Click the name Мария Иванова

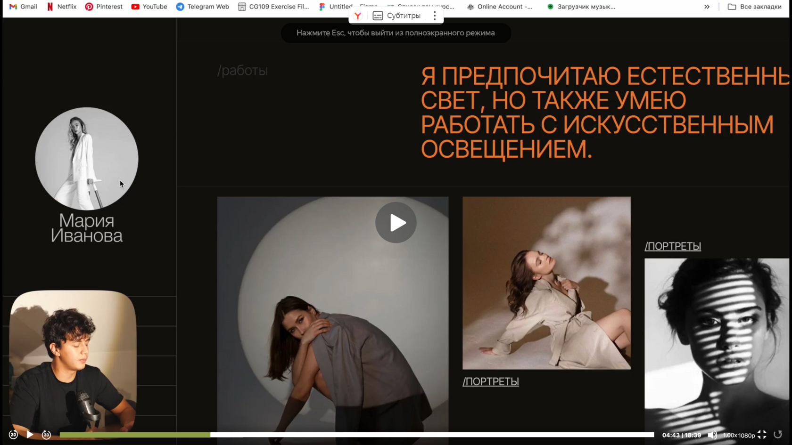point(87,228)
